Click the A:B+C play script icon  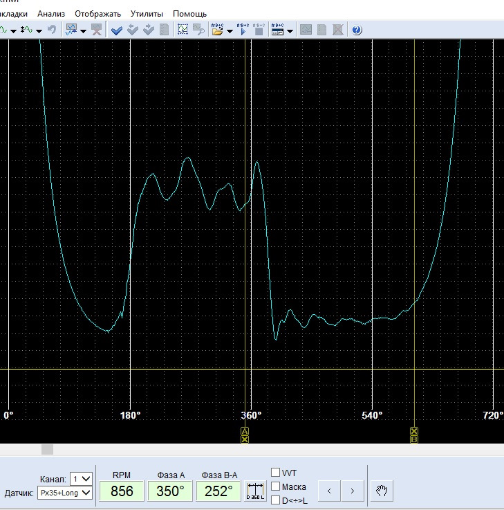(243, 30)
